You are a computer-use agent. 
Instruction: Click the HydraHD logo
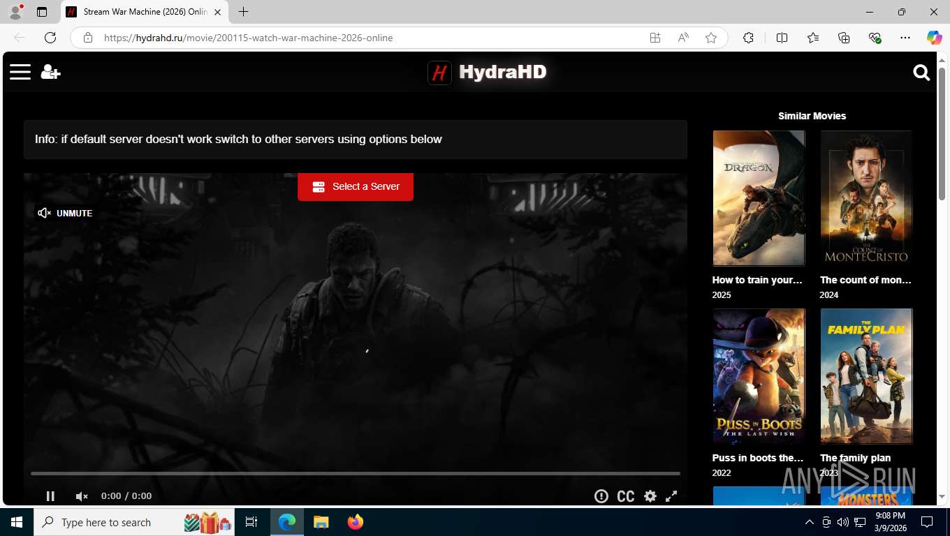pyautogui.click(x=487, y=72)
